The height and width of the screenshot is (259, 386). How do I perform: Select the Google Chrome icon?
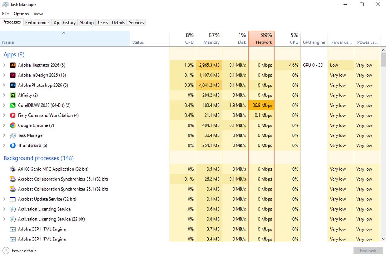[12, 125]
